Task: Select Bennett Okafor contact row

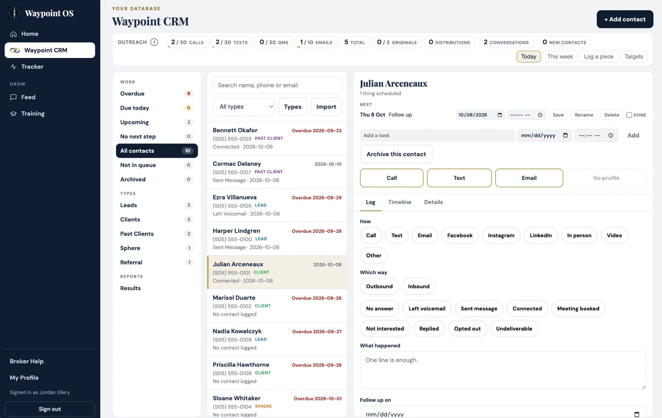Action: pos(277,138)
